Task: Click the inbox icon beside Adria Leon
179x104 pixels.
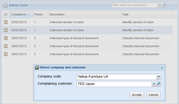Action: tap(6, 5)
